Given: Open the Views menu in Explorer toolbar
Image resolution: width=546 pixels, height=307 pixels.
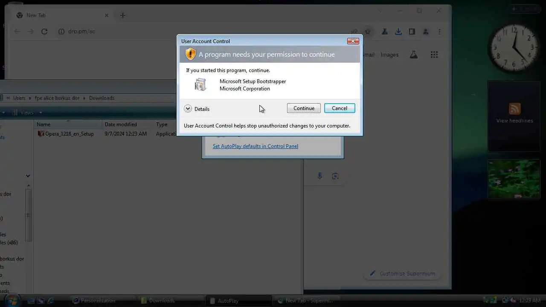Looking at the screenshot, I should click(27, 113).
